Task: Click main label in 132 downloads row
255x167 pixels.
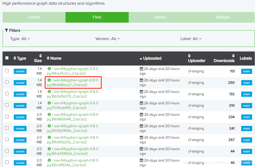Action: point(246,94)
